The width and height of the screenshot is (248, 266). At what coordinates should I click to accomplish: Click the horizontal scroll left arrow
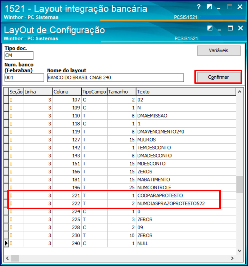(x=7, y=258)
